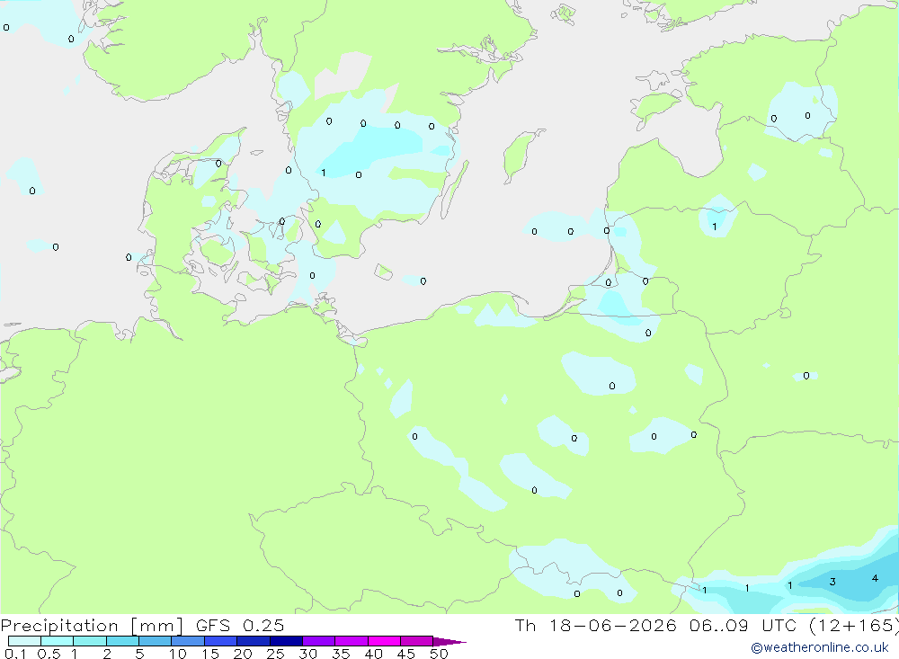Click the precipitation value '4' on the map

click(875, 578)
